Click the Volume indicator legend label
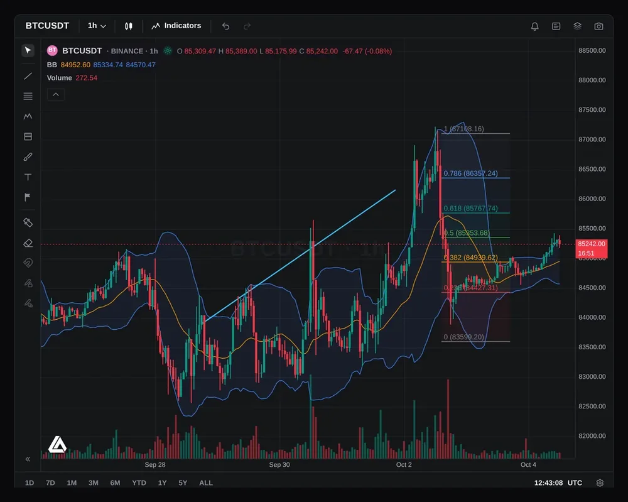This screenshot has height=502, width=628. 59,78
